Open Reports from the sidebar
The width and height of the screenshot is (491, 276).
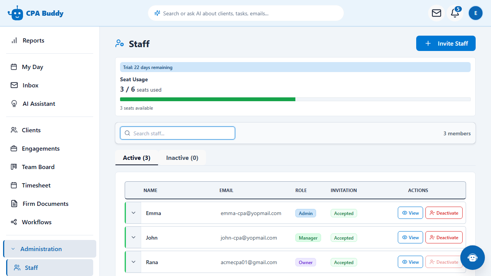pyautogui.click(x=49, y=40)
